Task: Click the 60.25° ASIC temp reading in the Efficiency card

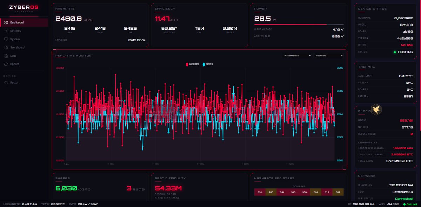Action: [x=169, y=28]
